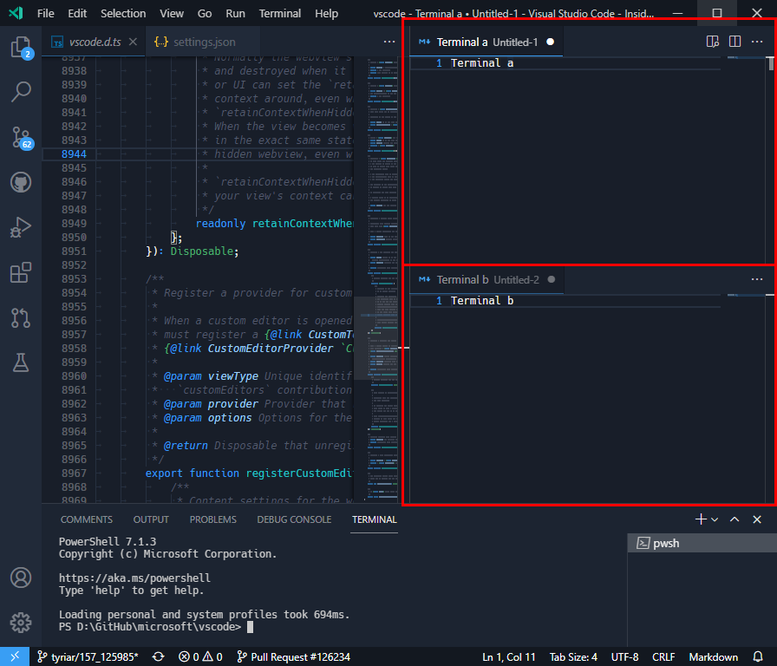The image size is (777, 666).
Task: Create a new terminal with plus icon
Action: coord(701,519)
